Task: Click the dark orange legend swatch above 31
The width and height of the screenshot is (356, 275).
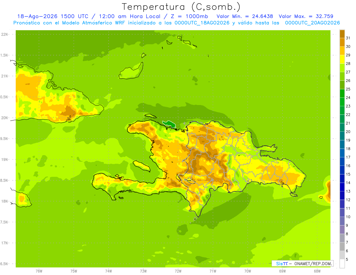Action: pyautogui.click(x=342, y=34)
